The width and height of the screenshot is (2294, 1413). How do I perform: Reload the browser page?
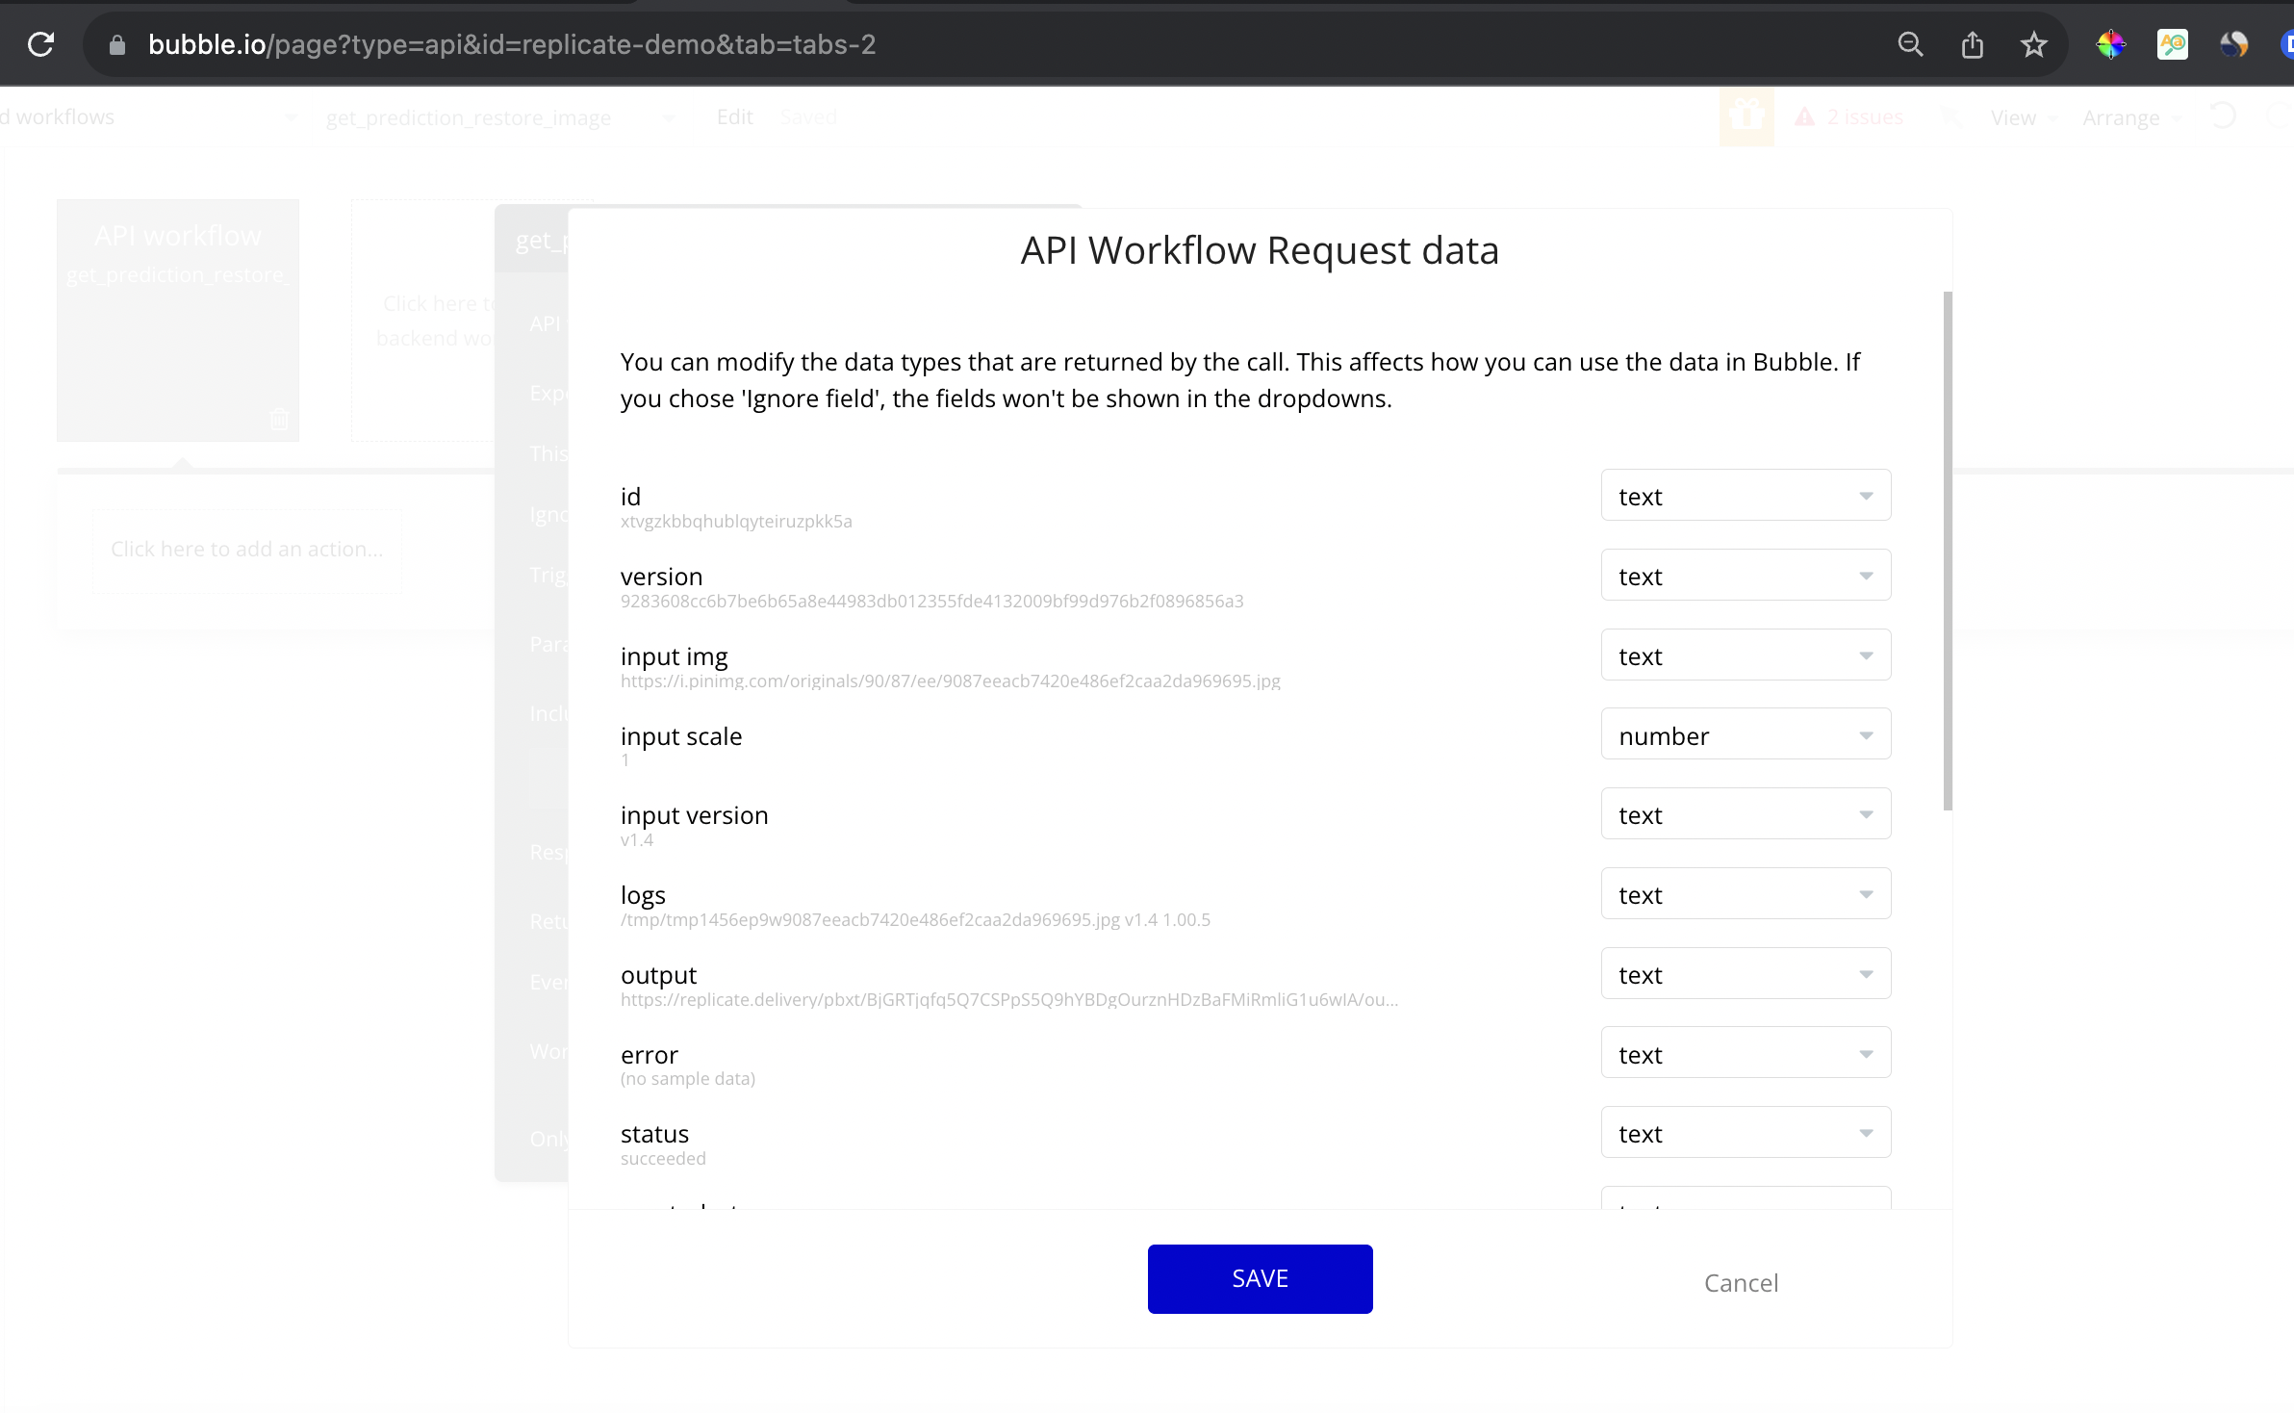coord(40,44)
